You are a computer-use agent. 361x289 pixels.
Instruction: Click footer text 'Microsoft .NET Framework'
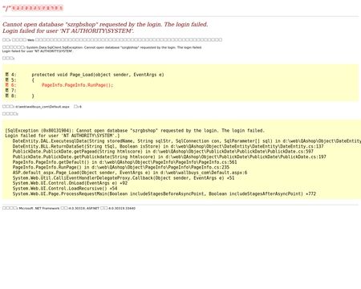(x=39, y=208)
